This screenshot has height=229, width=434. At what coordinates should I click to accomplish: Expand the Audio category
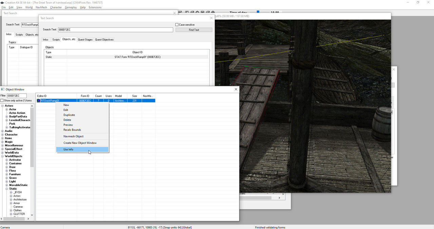[3, 131]
